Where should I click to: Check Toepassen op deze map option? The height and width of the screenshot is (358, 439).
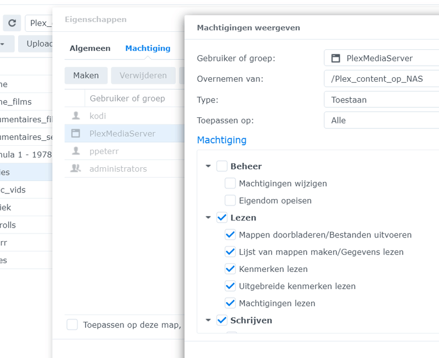[72, 325]
